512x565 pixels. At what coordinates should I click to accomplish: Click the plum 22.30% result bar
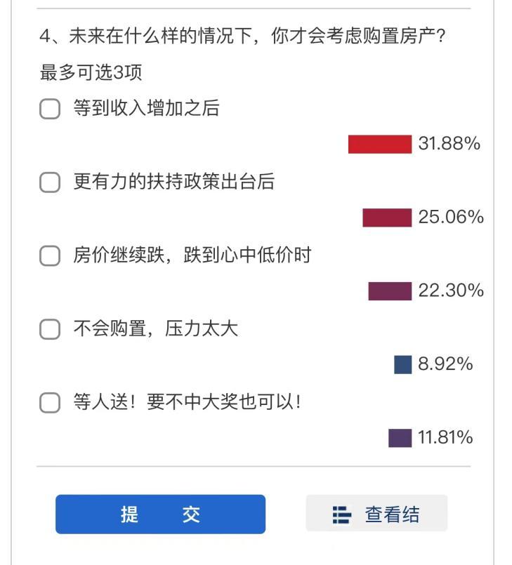(390, 291)
